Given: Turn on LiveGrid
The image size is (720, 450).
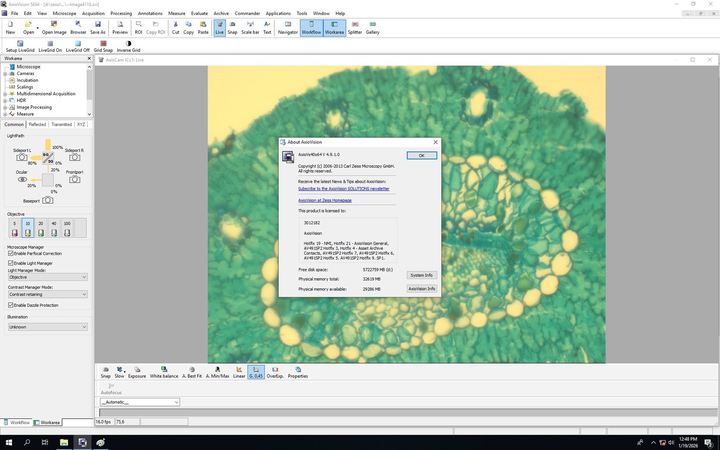Looking at the screenshot, I should click(x=50, y=46).
